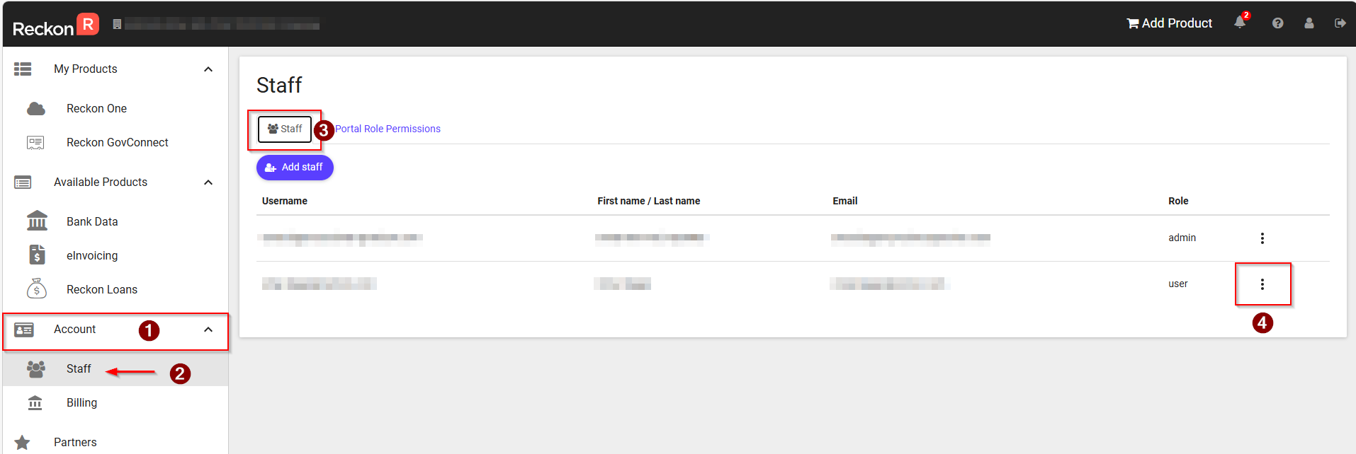
Task: Open Billing in the sidebar
Action: click(81, 402)
